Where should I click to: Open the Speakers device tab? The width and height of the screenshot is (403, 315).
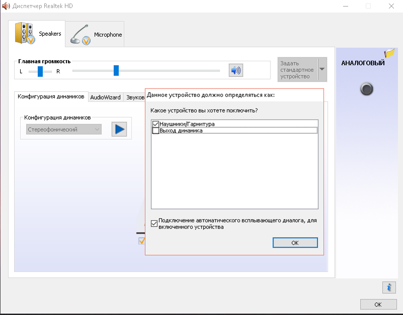coord(37,34)
